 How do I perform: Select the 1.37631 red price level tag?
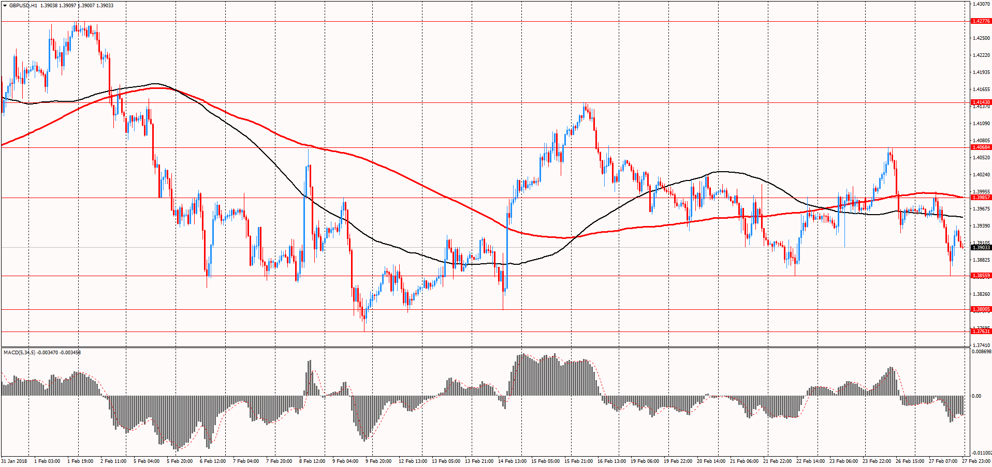point(981,332)
